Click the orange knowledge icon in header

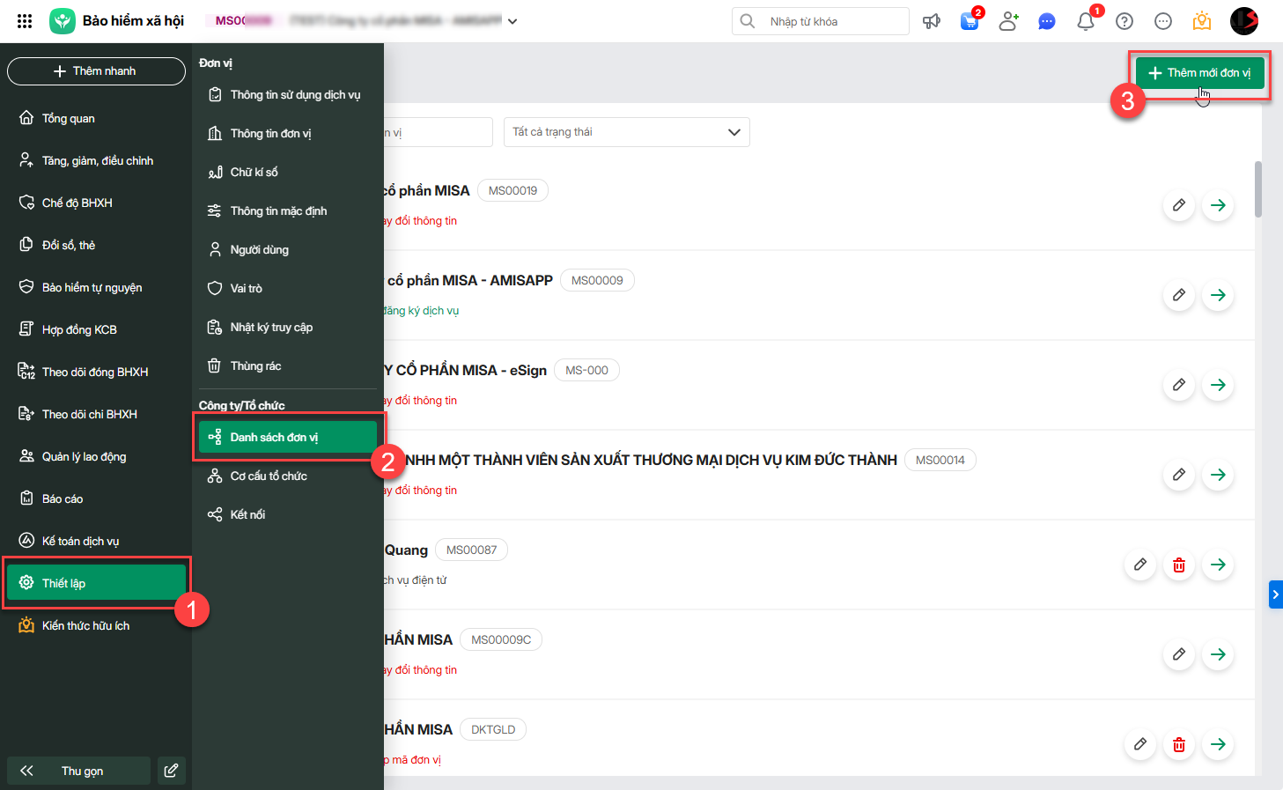1202,21
